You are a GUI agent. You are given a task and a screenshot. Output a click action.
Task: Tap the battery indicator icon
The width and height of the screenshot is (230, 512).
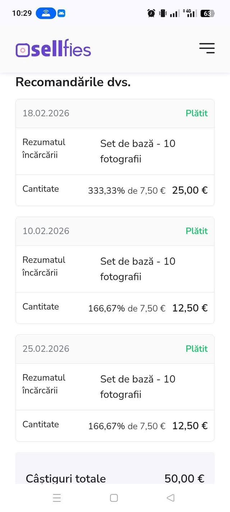coord(207,14)
